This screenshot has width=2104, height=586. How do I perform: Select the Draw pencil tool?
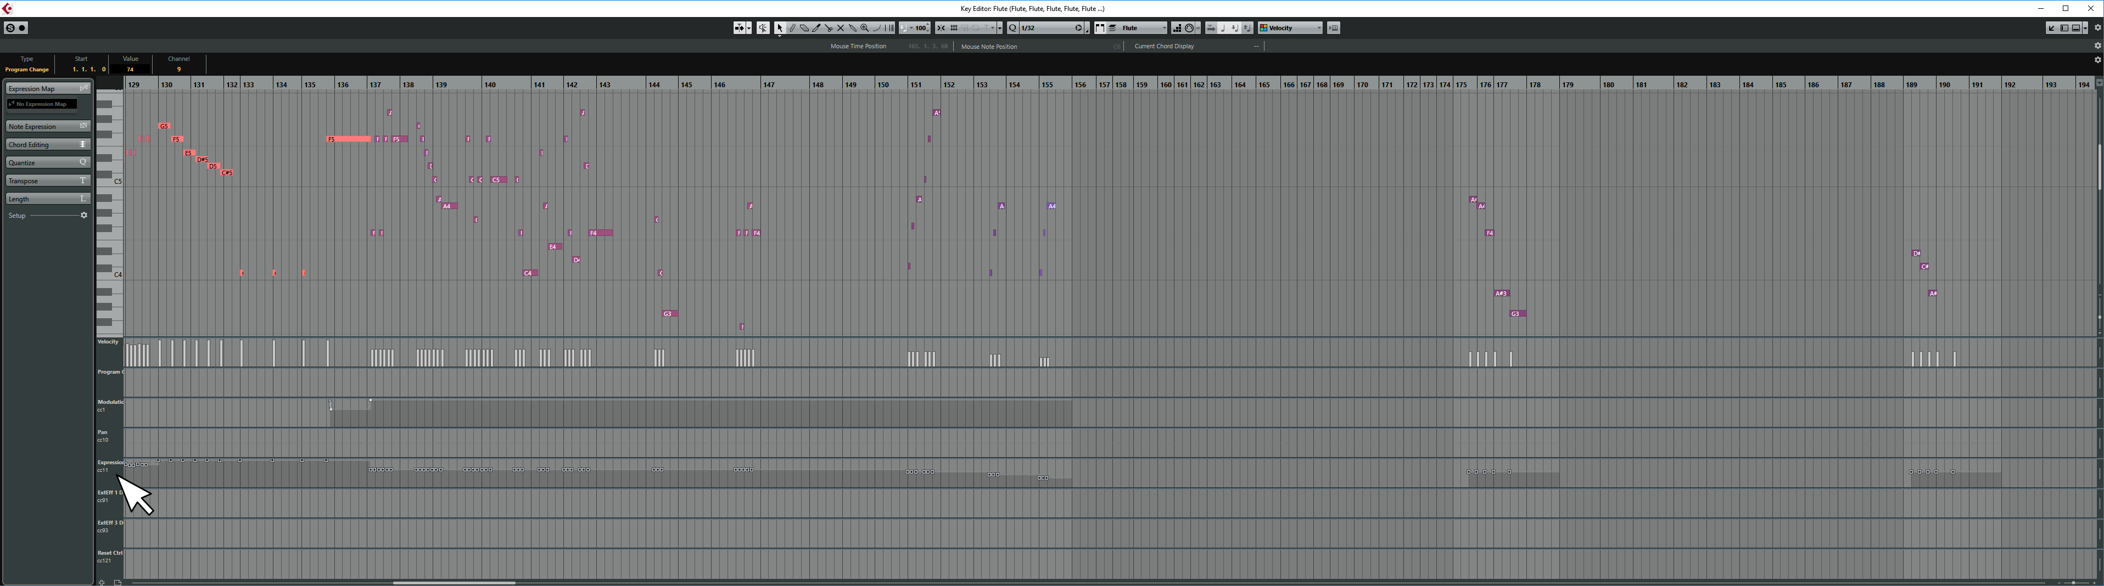(x=791, y=28)
